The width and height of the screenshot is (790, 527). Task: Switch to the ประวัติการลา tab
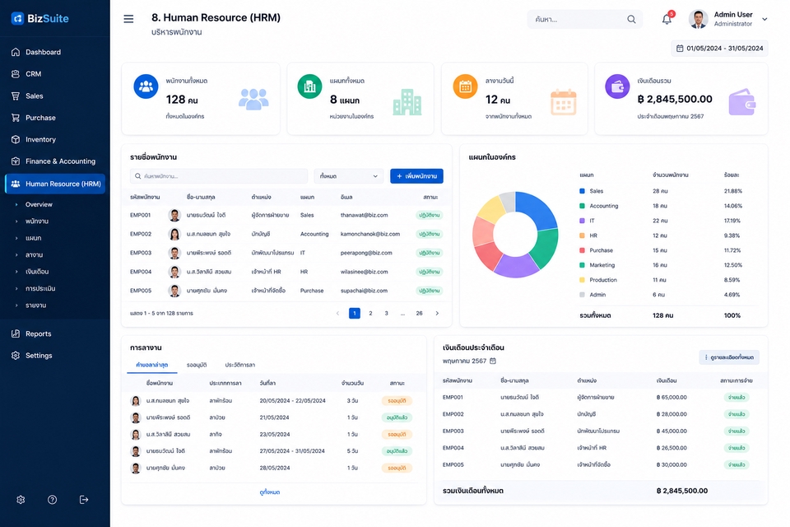(239, 365)
